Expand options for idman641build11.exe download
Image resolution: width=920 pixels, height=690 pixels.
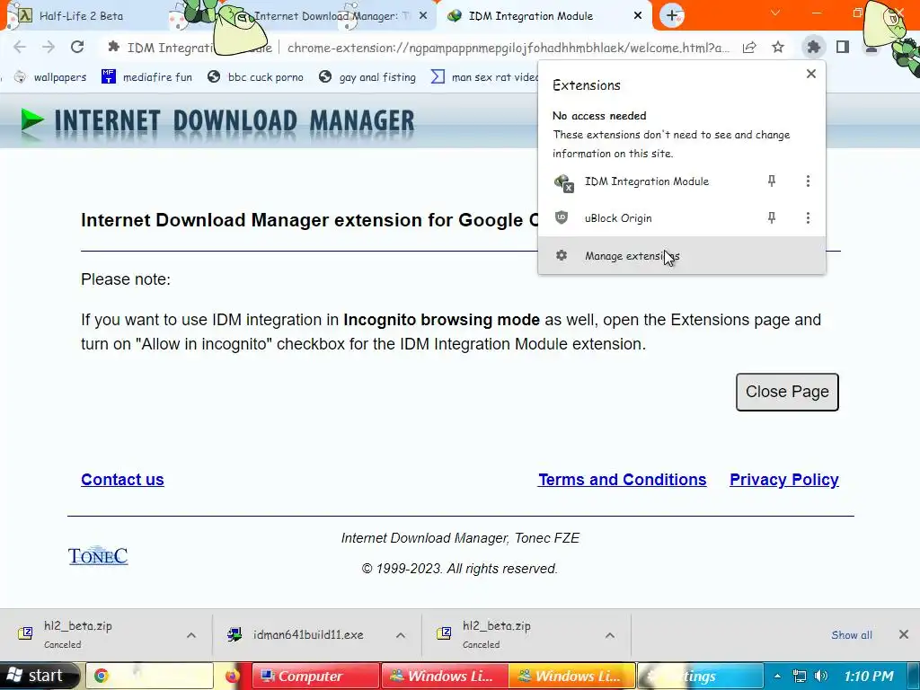point(401,635)
